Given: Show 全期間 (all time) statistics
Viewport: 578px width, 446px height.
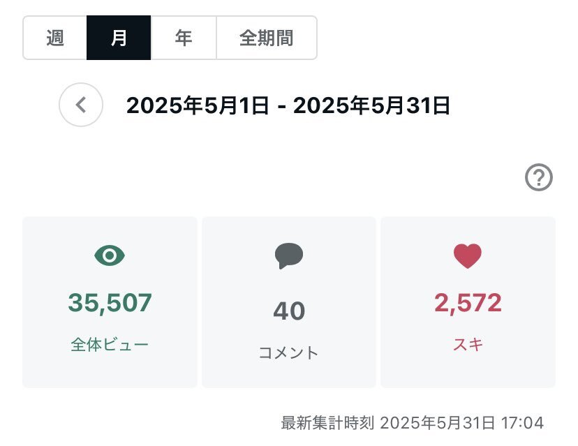Looking at the screenshot, I should [x=267, y=38].
